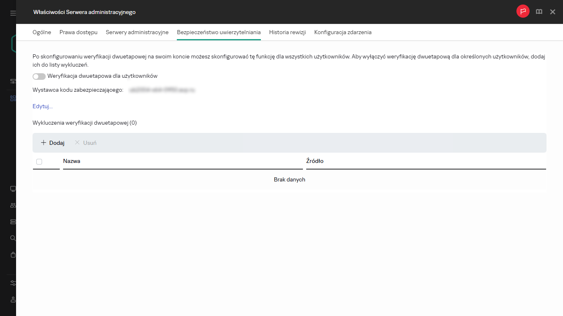
Task: Click the Dodaj button to add exclusion
Action: click(x=53, y=143)
